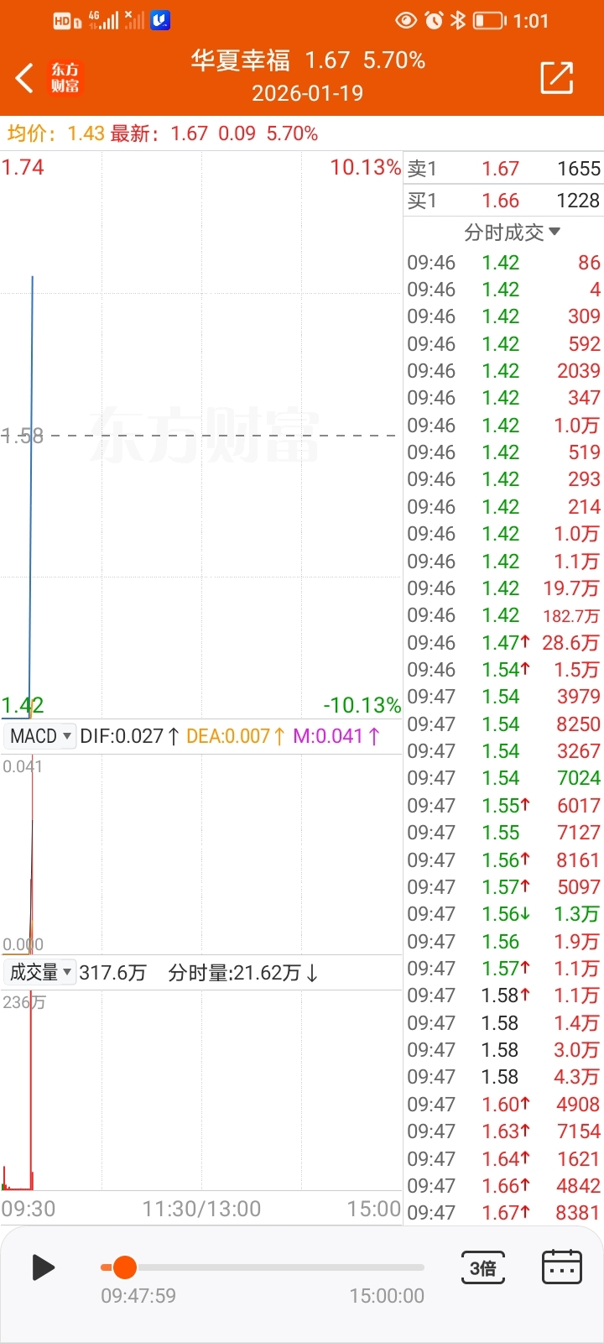Tap the 东方财富 logo badge
This screenshot has height=1343, width=604.
[65, 78]
